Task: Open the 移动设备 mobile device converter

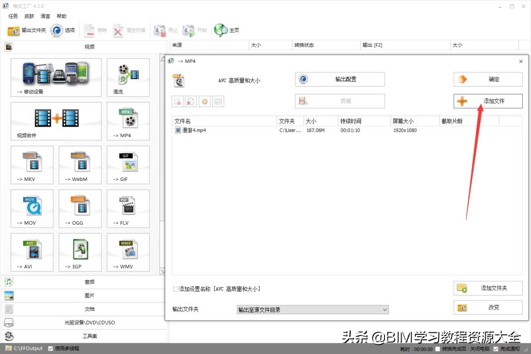Action: 56,77
